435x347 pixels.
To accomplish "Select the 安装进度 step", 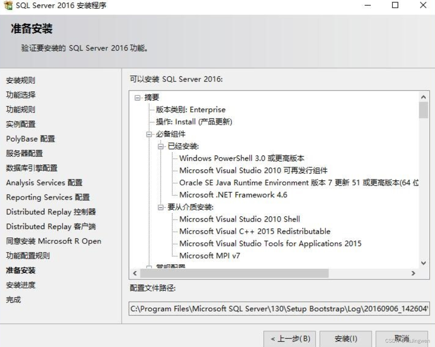I will (x=21, y=285).
